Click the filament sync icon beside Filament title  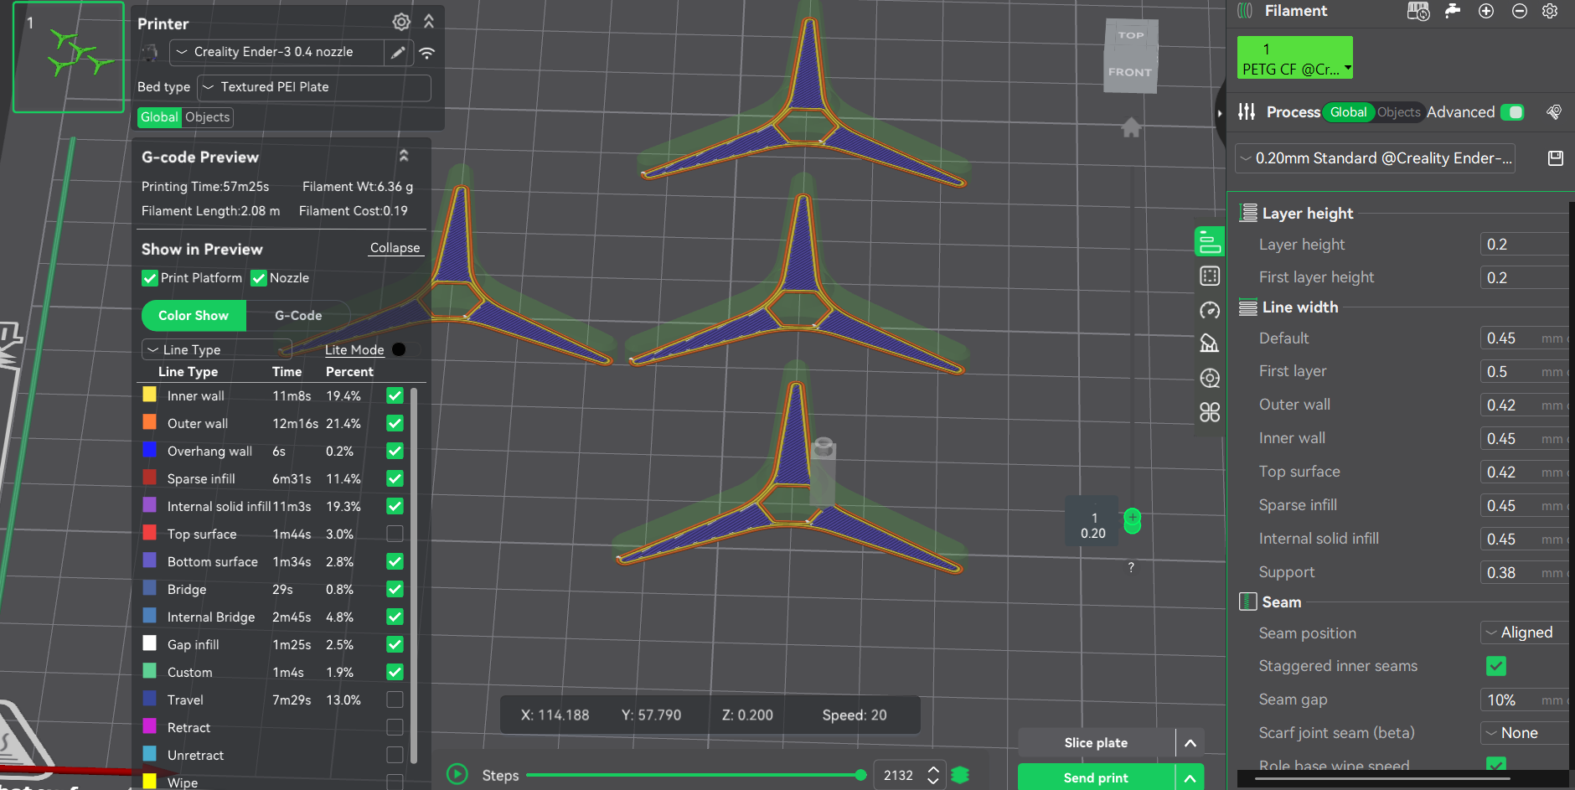pyautogui.click(x=1418, y=11)
